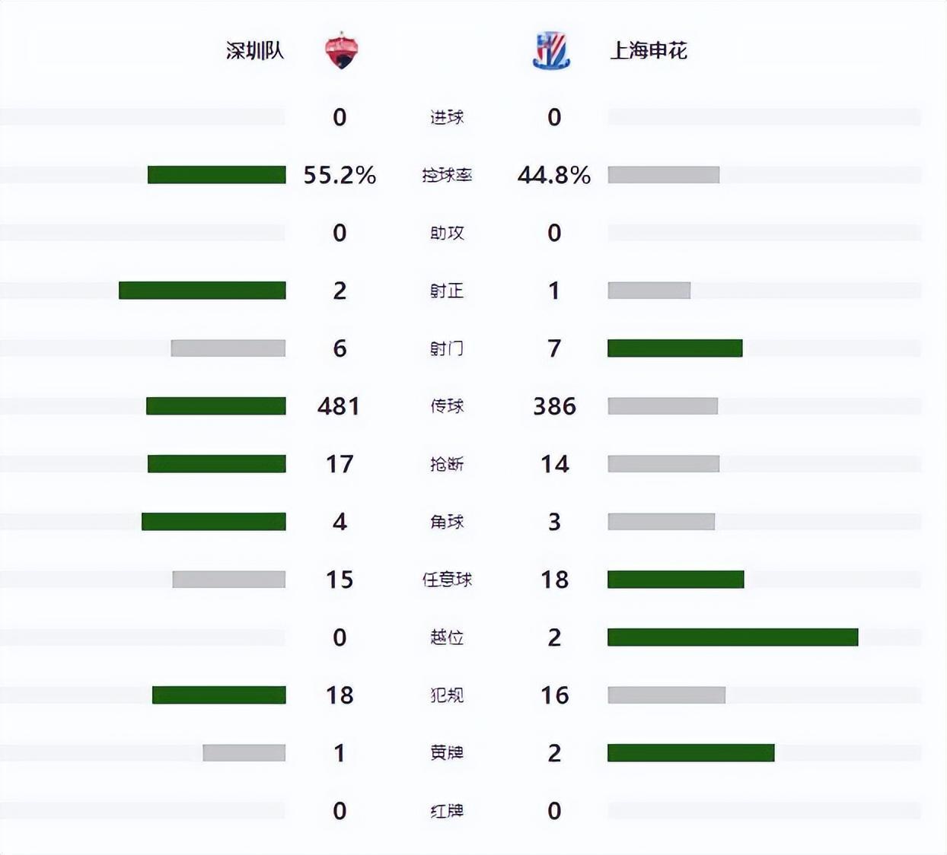This screenshot has height=855, width=947.
Task: Click the 控球率 stat label
Action: [x=447, y=175]
